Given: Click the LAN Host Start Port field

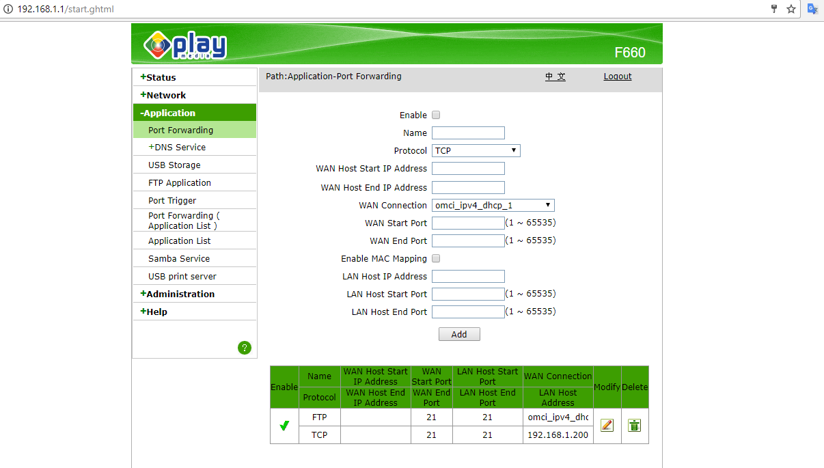Looking at the screenshot, I should (x=468, y=294).
